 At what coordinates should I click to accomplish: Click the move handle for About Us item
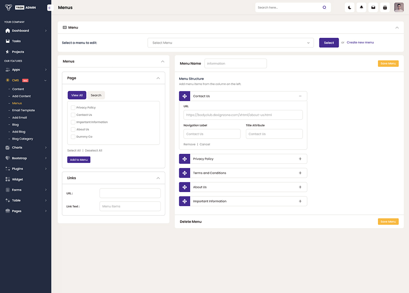pos(184,187)
